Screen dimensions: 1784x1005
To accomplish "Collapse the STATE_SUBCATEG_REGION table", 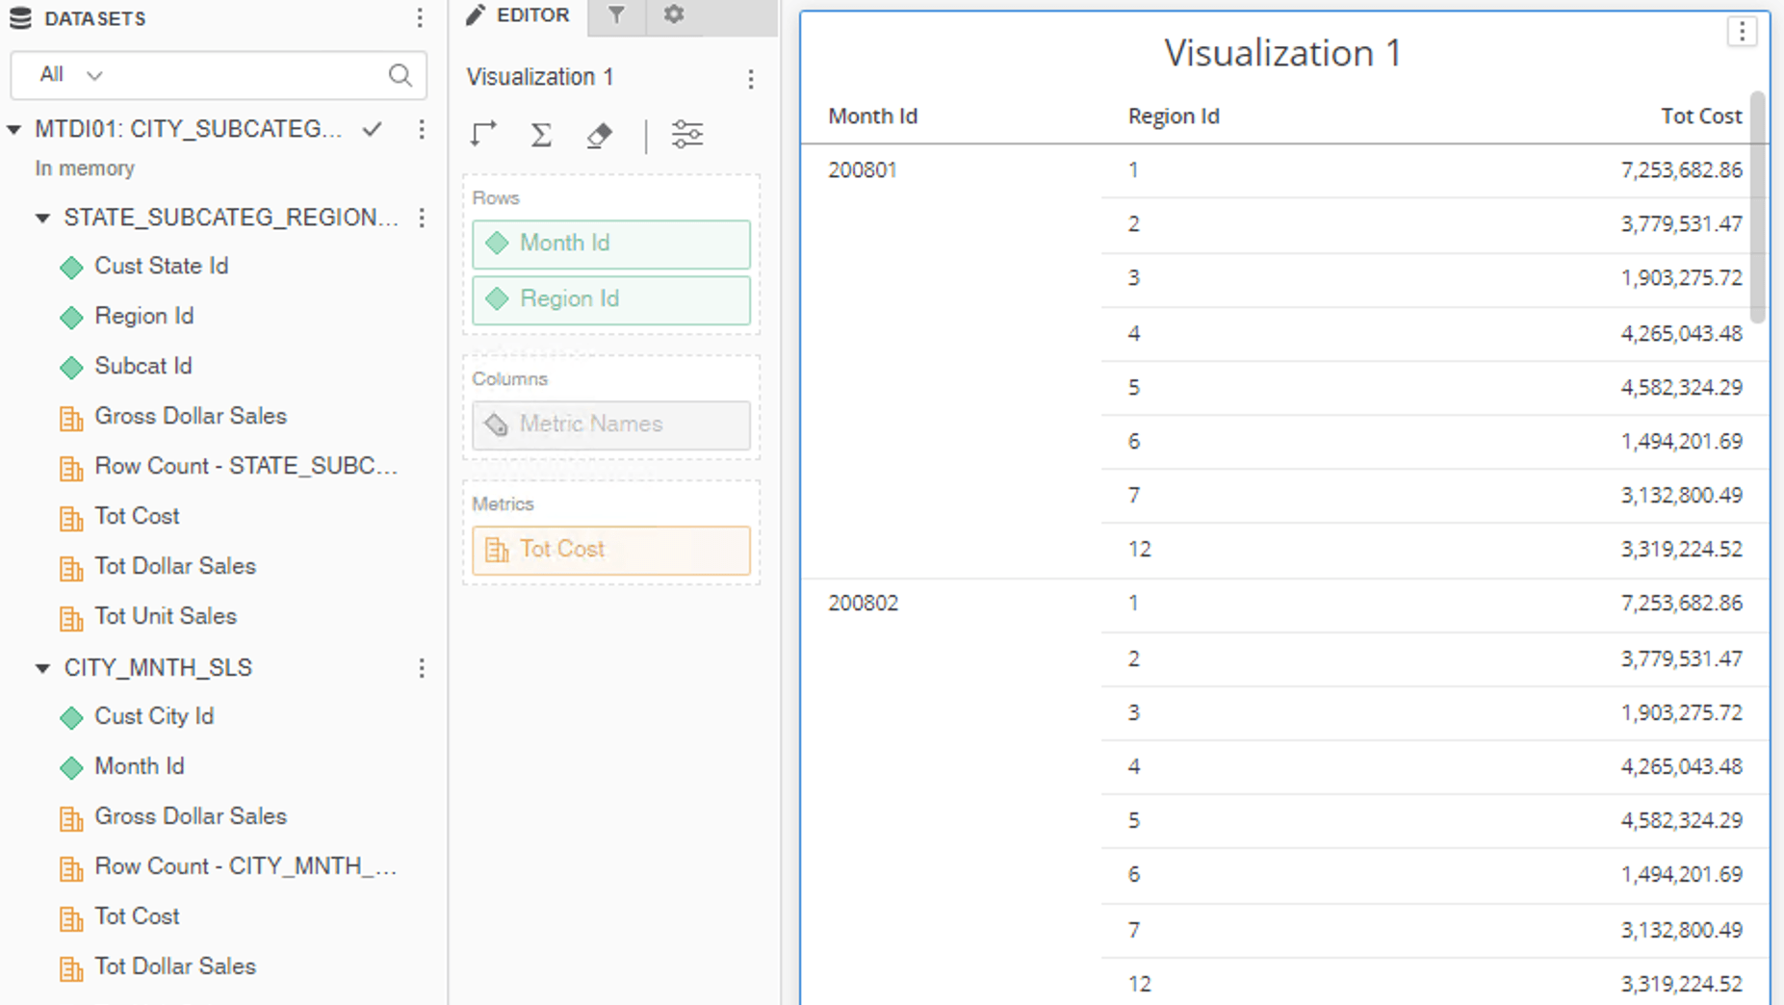I will (x=42, y=218).
